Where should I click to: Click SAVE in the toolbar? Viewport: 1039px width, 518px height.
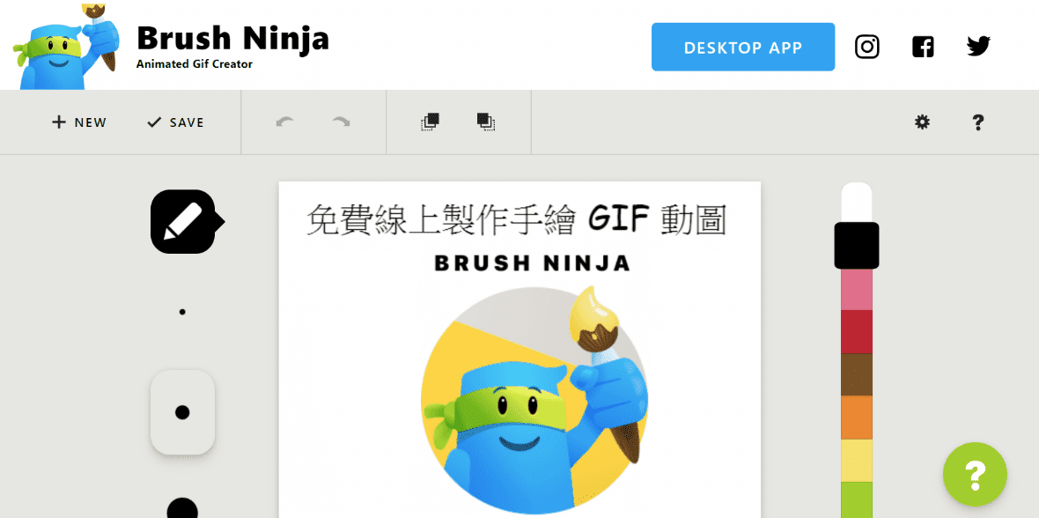(175, 122)
